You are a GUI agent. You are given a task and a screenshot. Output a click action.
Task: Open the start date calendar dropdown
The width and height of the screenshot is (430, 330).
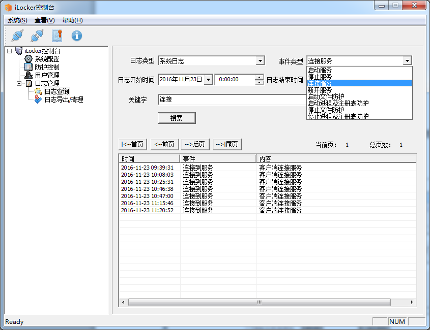[x=209, y=80]
